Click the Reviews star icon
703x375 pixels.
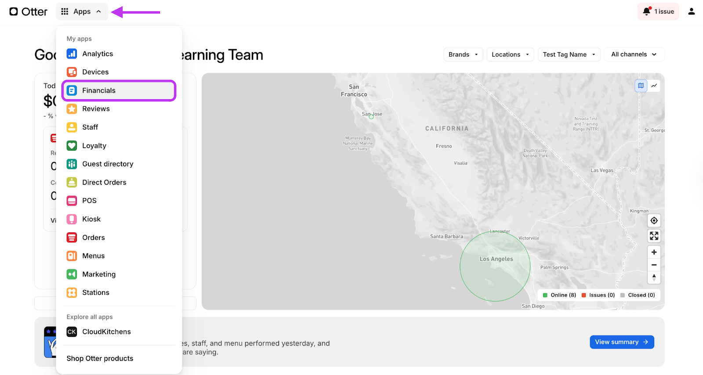72,109
